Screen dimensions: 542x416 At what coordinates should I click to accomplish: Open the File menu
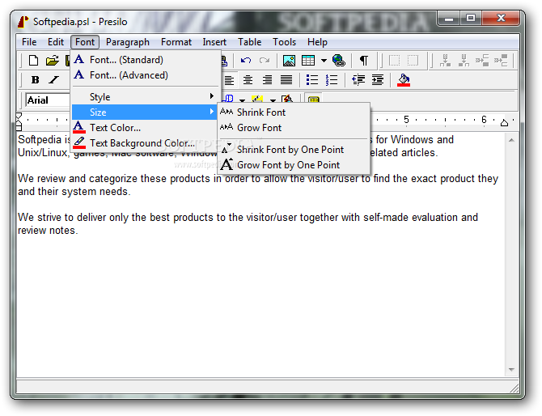pos(29,42)
